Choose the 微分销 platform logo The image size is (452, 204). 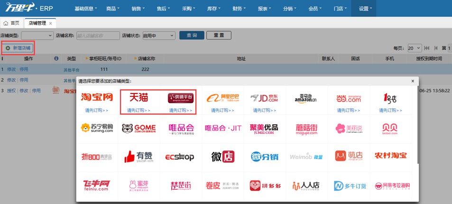click(264, 157)
